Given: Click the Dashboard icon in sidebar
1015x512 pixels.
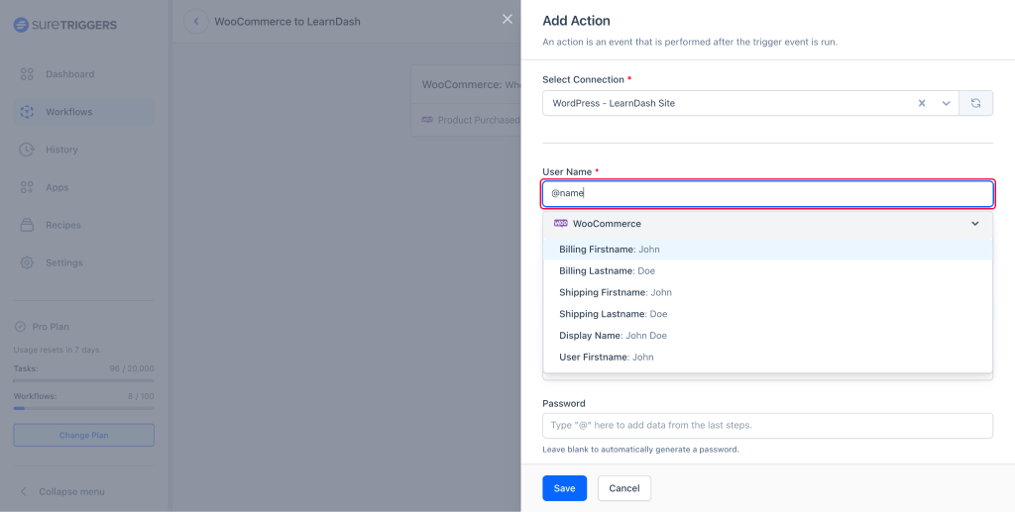Looking at the screenshot, I should click(x=27, y=74).
